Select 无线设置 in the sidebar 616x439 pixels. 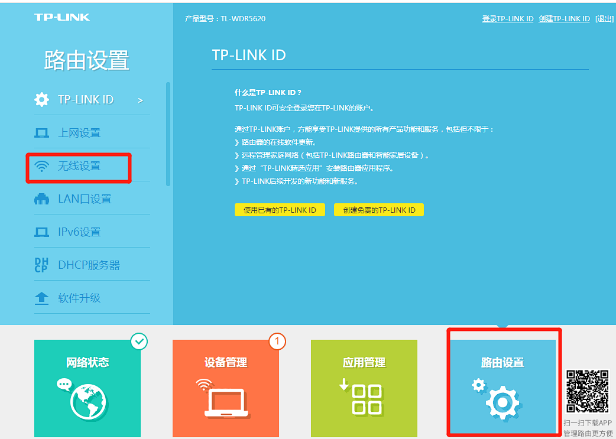[92, 166]
